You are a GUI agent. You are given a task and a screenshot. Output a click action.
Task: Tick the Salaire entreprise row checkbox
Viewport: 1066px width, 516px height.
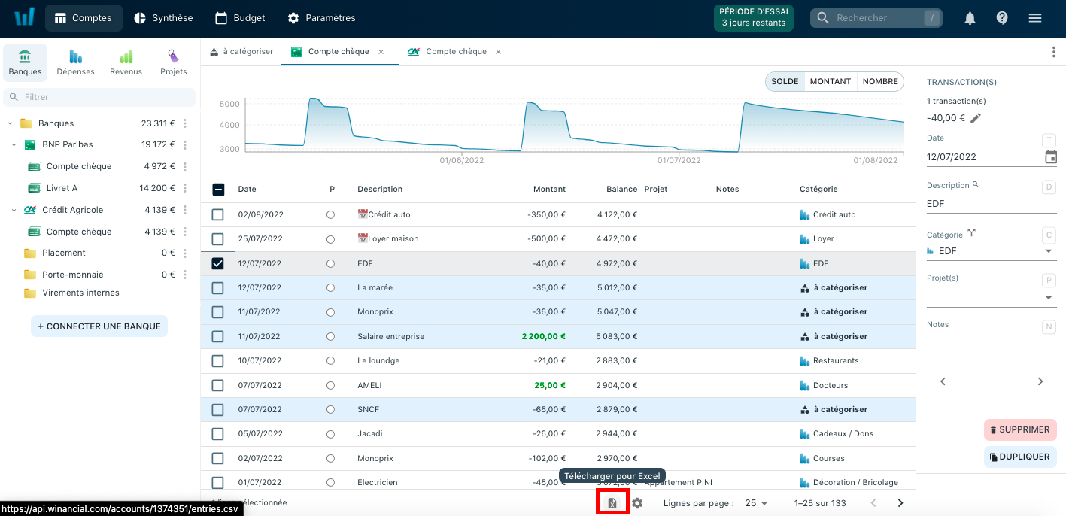click(x=218, y=336)
